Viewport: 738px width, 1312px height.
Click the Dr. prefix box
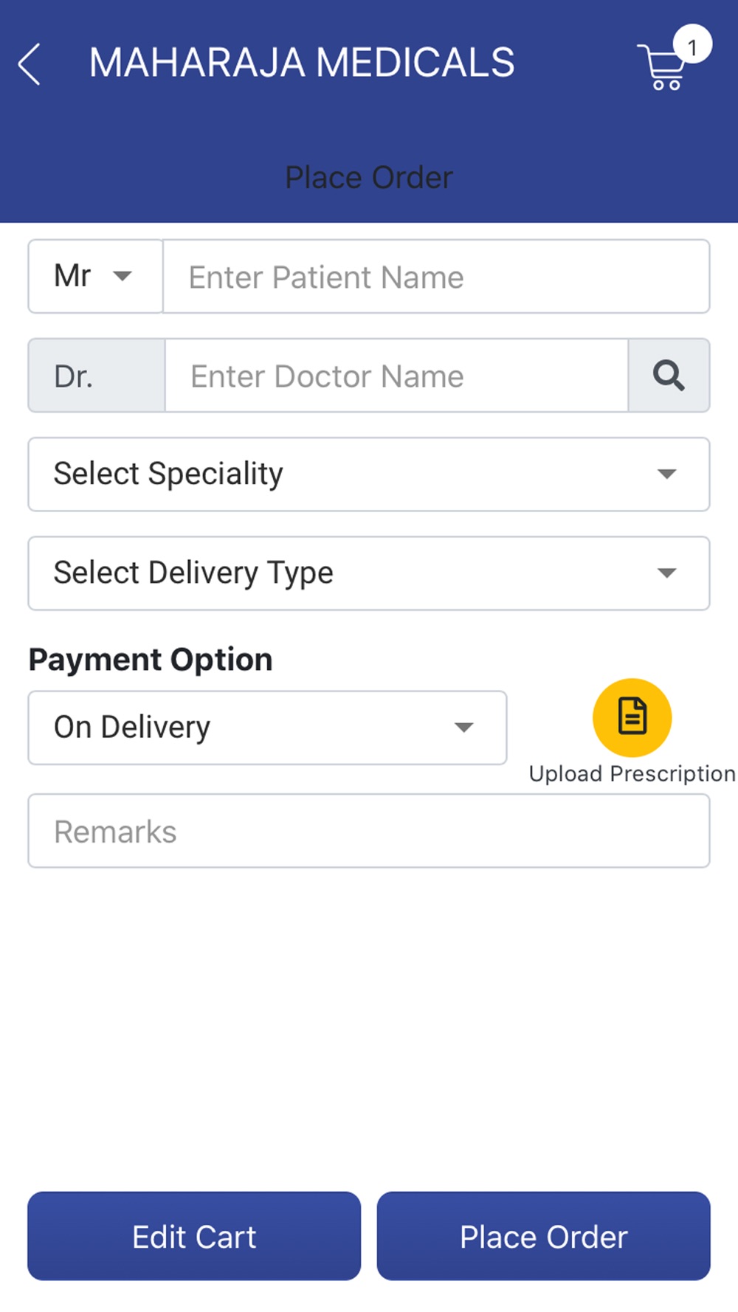tap(97, 376)
